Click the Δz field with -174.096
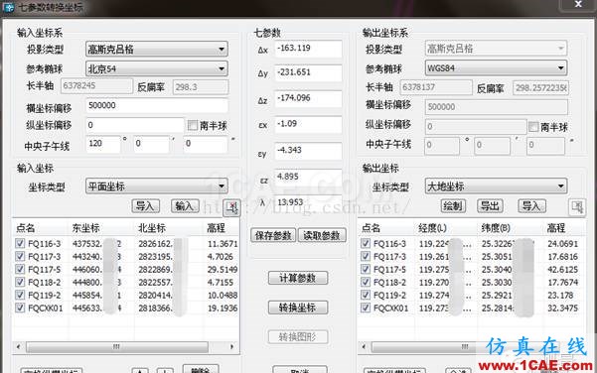This screenshot has width=597, height=373. point(308,99)
